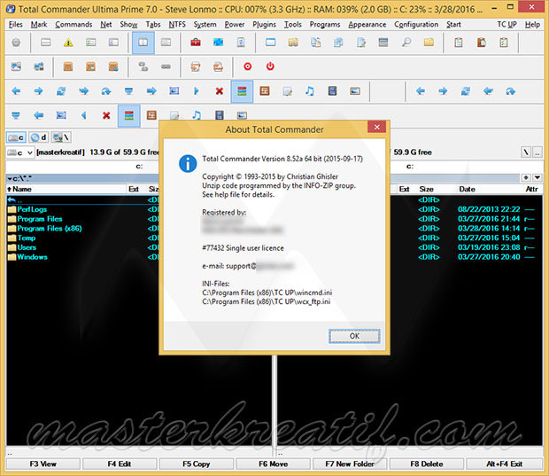The image size is (549, 476).
Task: Select drive c button
Action: coord(16,137)
